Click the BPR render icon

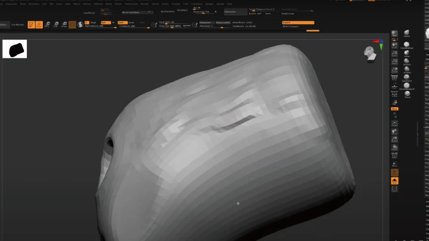394,35
